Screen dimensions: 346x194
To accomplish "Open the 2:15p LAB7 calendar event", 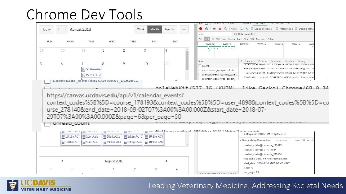I will coord(133,142).
